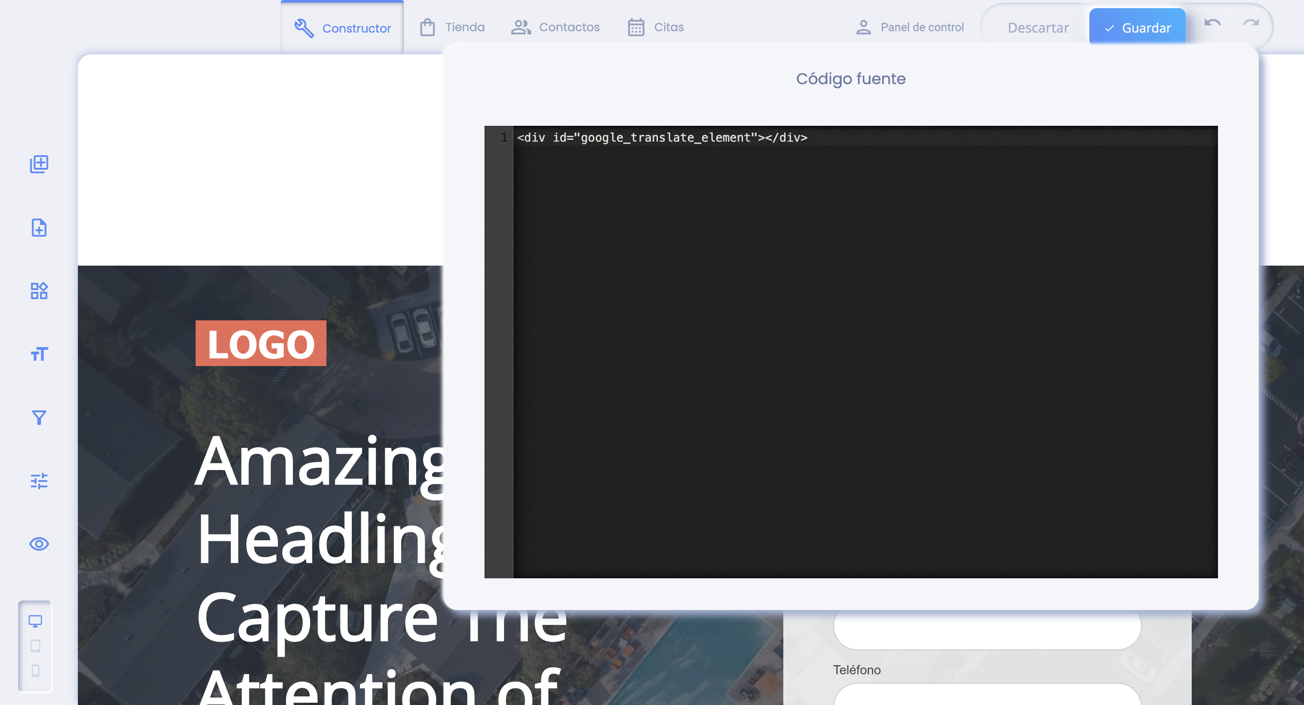The height and width of the screenshot is (705, 1304).
Task: Click the Teléfono label
Action: [857, 670]
